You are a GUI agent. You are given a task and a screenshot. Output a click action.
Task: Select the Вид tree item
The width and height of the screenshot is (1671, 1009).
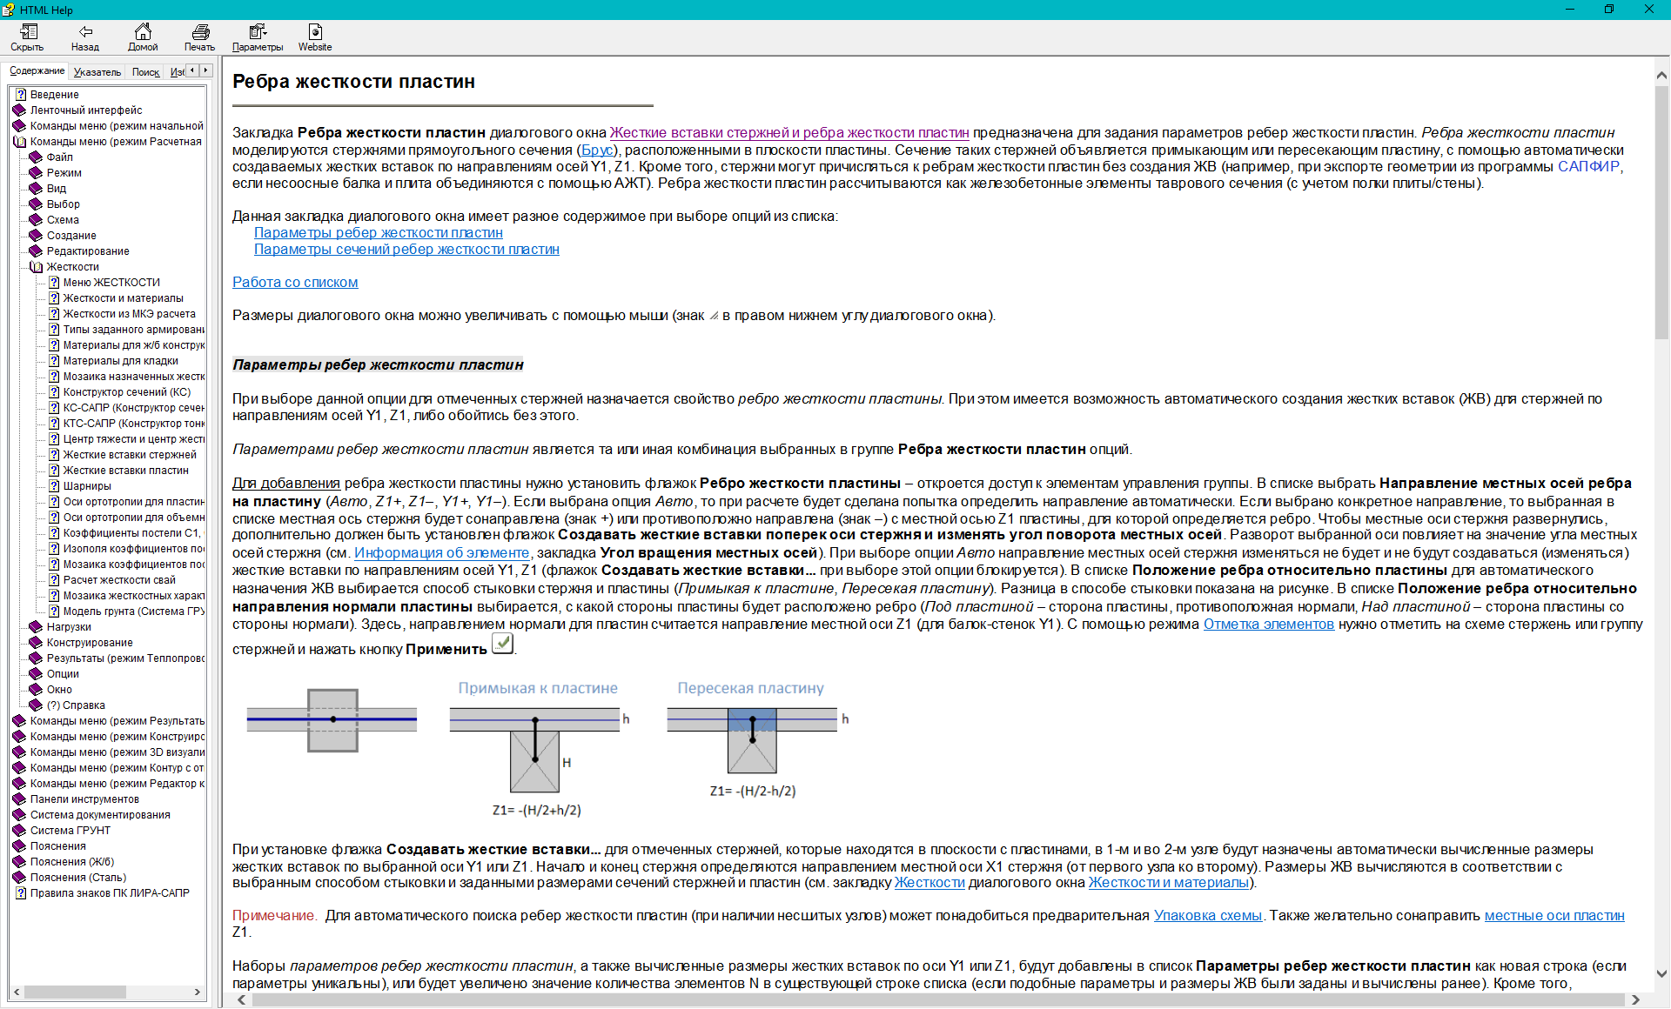[57, 189]
